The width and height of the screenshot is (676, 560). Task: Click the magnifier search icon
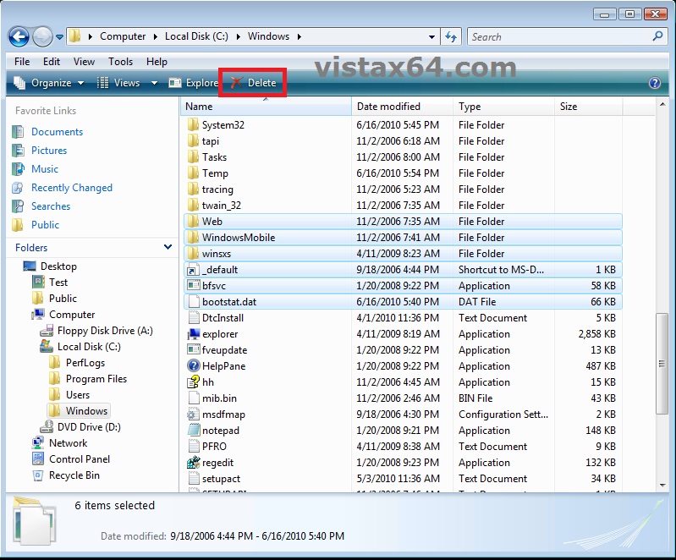pyautogui.click(x=658, y=36)
